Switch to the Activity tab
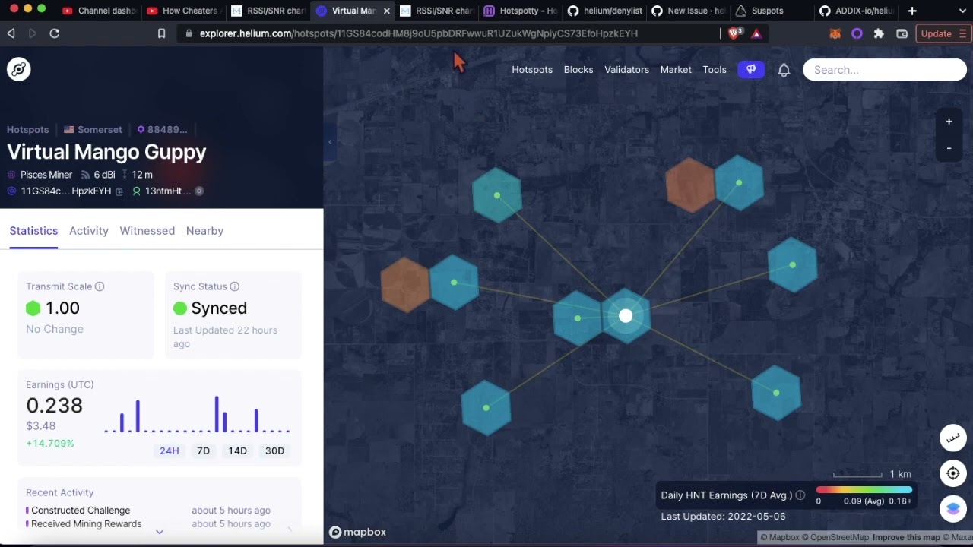 point(89,231)
